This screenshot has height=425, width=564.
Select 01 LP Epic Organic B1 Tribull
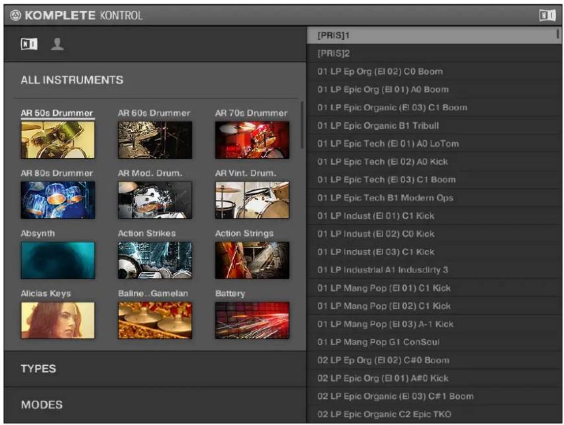pyautogui.click(x=434, y=125)
